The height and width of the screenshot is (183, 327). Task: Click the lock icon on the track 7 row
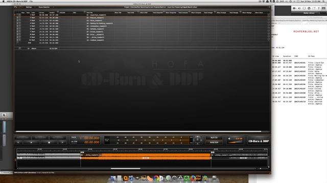17,32
